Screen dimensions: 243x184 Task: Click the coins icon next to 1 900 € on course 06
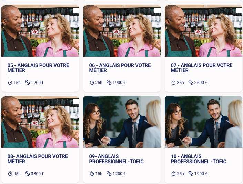coord(109,82)
